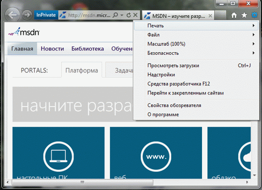Screen dimensions: 262x190
Task: Open the Новости navigation tab
Action: (52, 48)
